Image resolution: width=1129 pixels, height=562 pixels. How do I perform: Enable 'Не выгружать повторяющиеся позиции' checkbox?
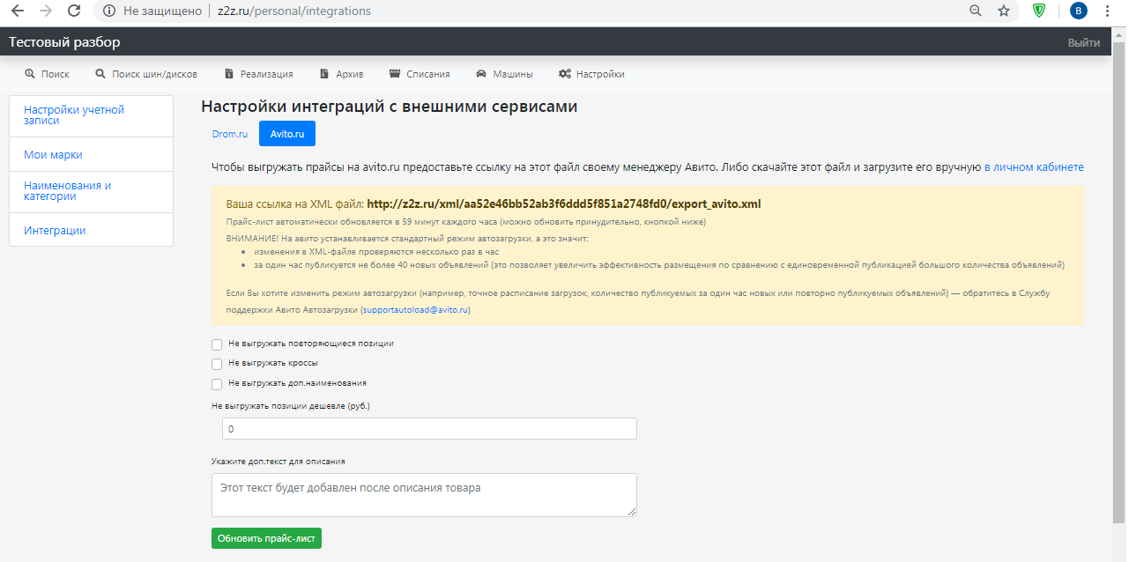click(x=217, y=344)
